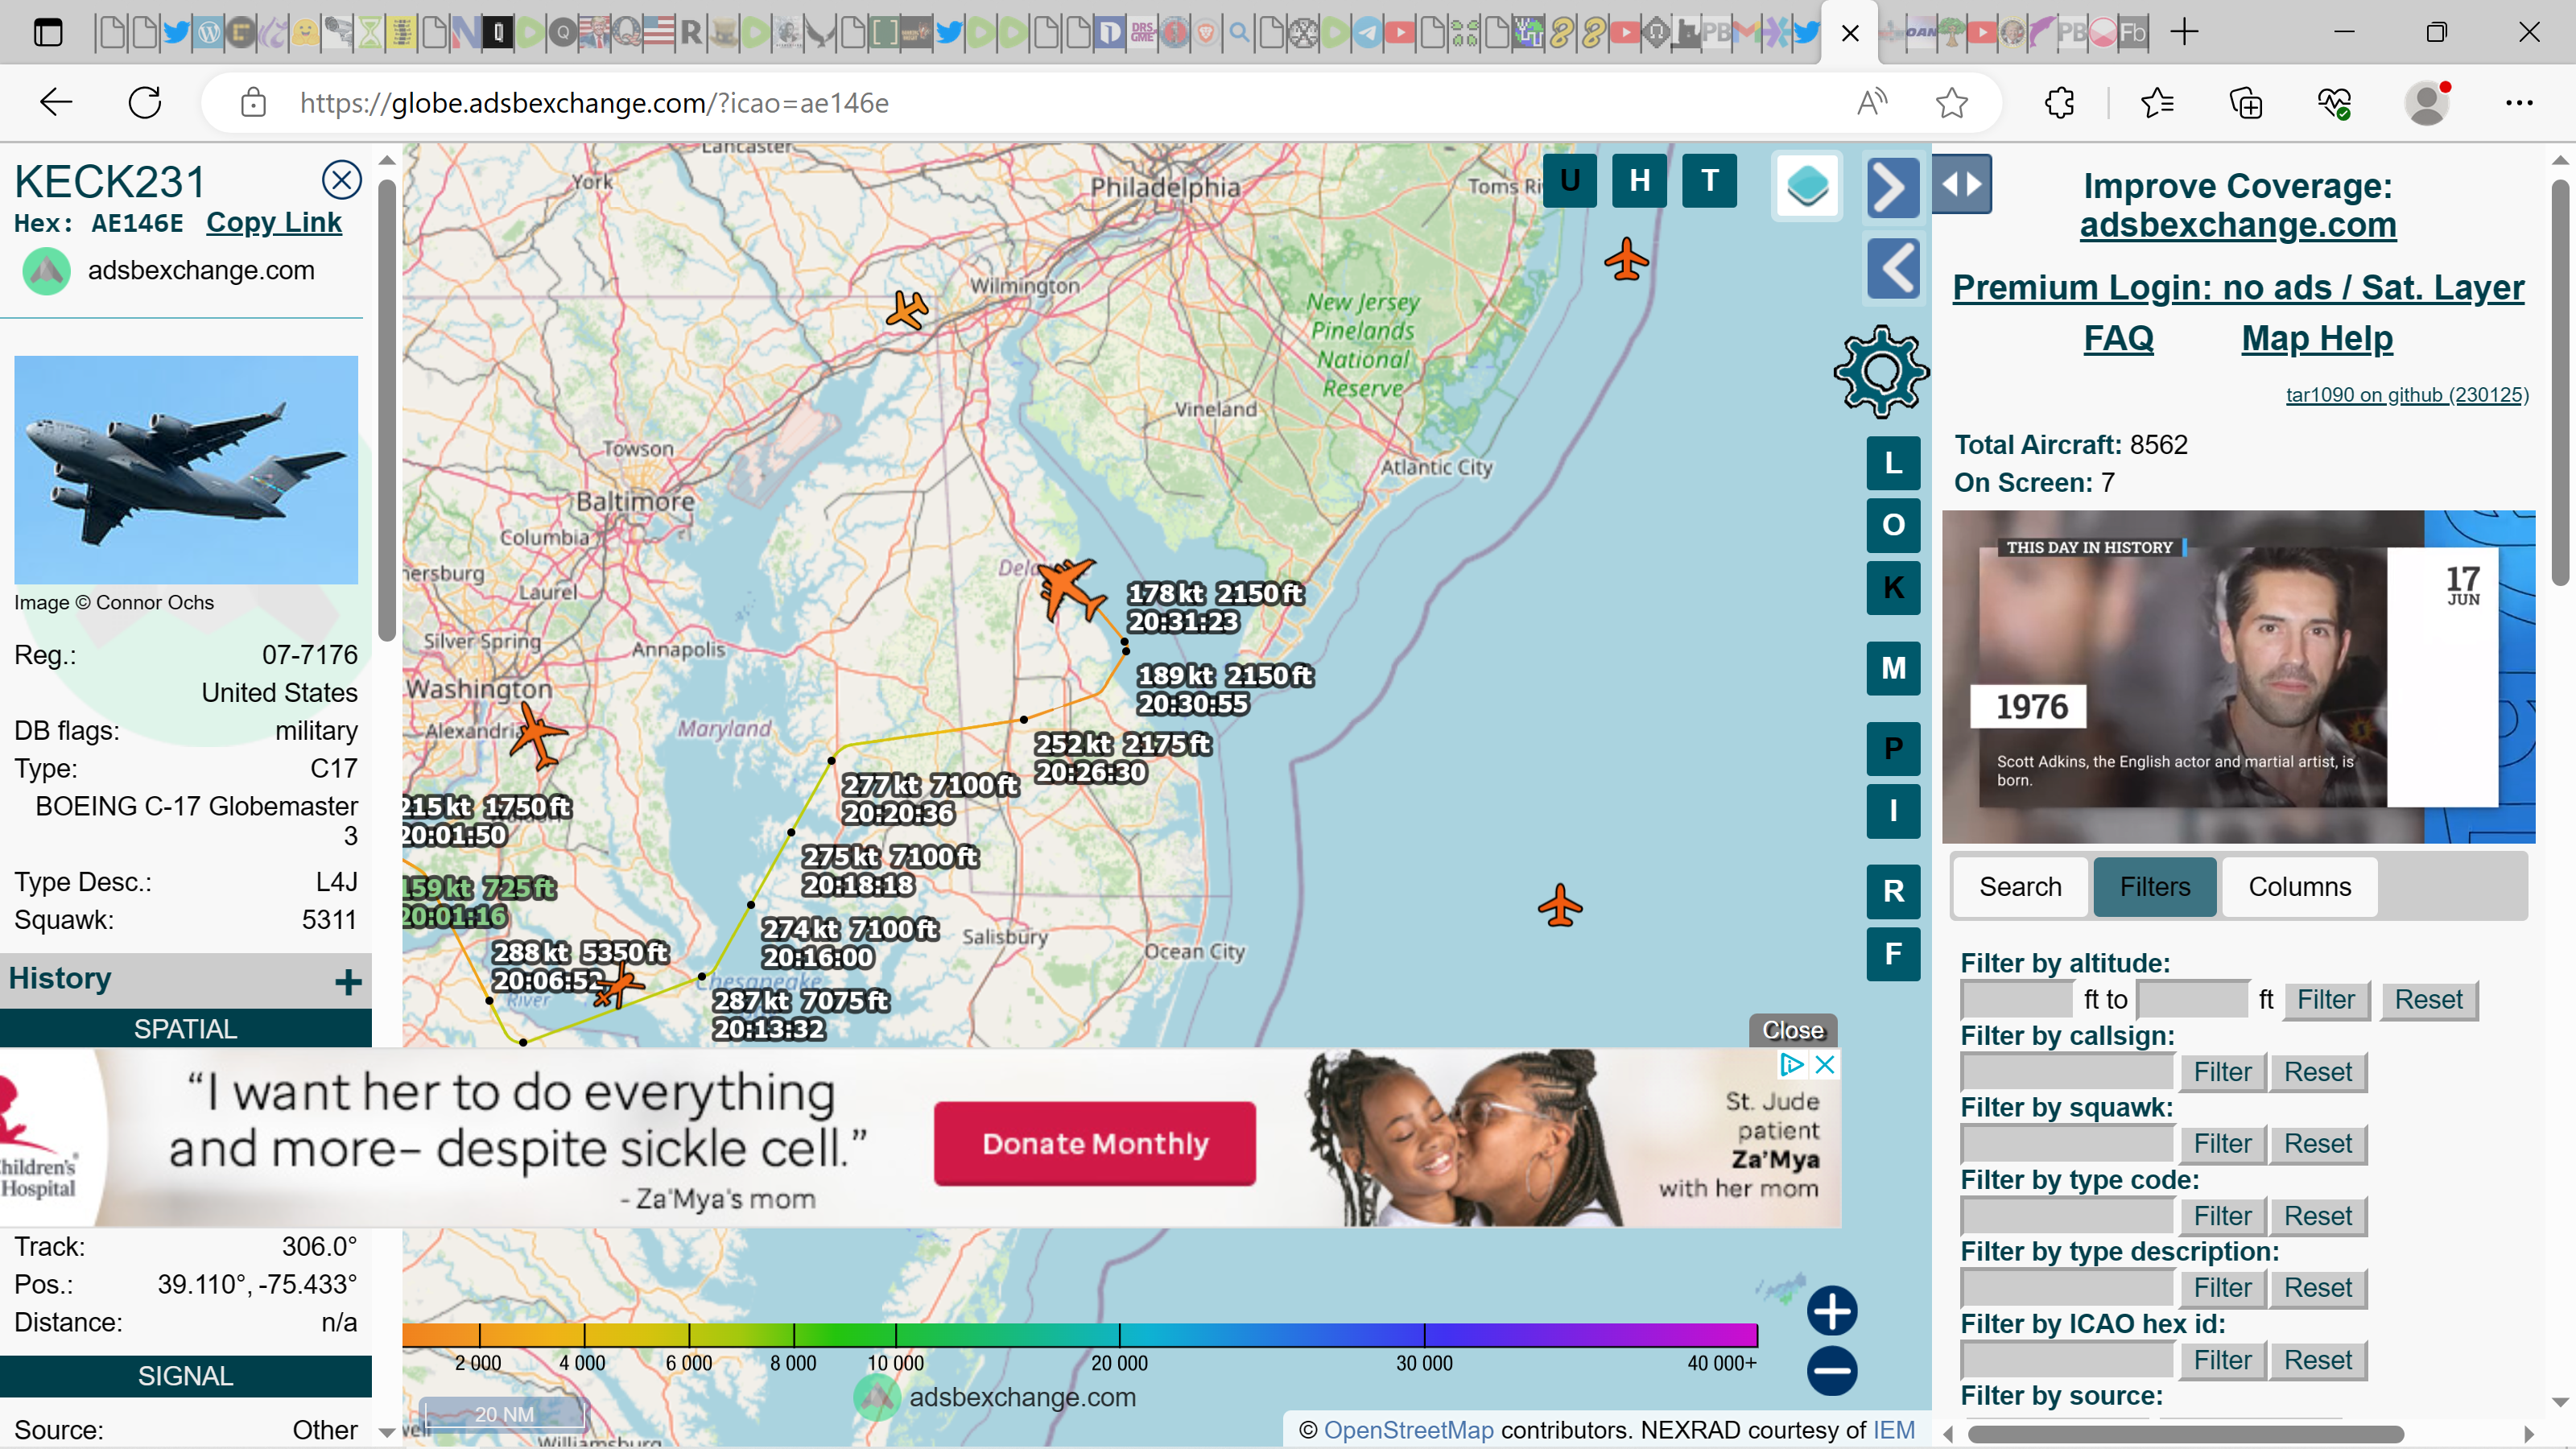Open the Map Help link
The width and height of the screenshot is (2576, 1449).
pyautogui.click(x=2317, y=338)
